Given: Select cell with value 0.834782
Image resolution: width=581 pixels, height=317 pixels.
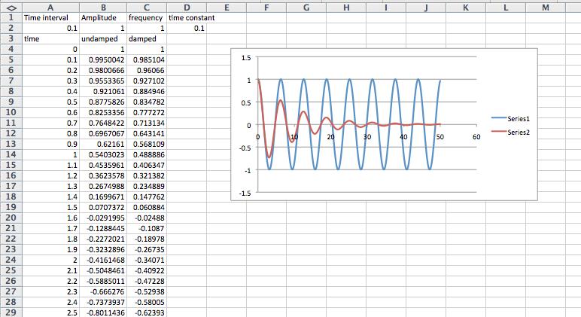Looking at the screenshot, I should click(x=147, y=102).
